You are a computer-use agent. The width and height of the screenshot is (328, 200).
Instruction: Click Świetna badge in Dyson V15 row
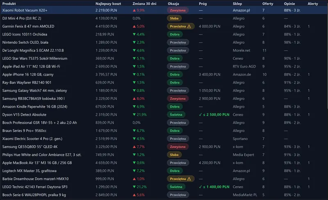(176, 115)
